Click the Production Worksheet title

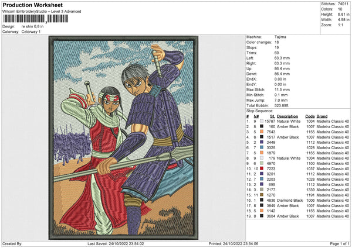[32, 5]
